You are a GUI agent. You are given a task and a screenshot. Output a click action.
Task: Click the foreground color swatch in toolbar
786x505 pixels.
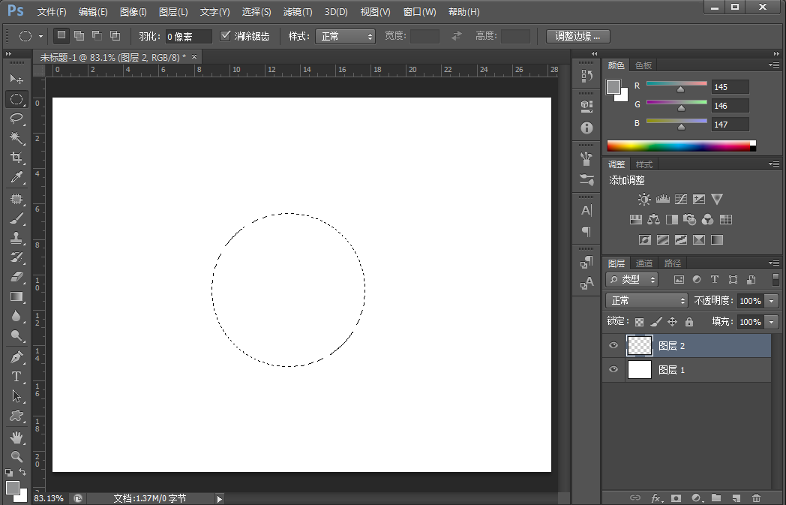coord(13,488)
